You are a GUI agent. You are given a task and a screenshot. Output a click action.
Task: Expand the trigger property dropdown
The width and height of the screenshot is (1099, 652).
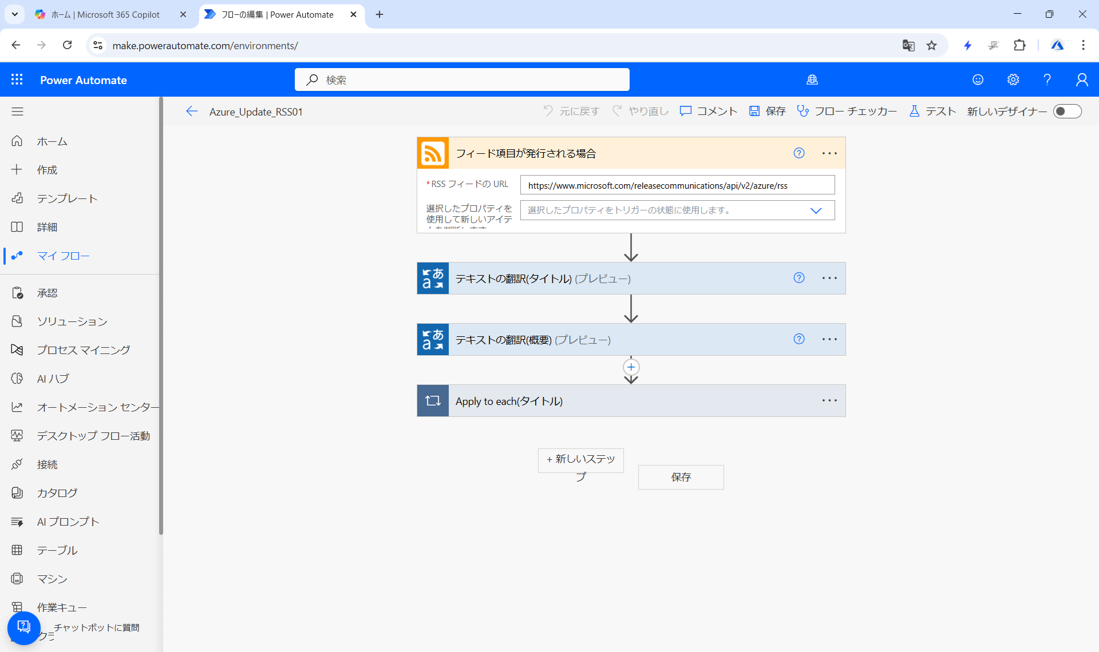point(816,210)
